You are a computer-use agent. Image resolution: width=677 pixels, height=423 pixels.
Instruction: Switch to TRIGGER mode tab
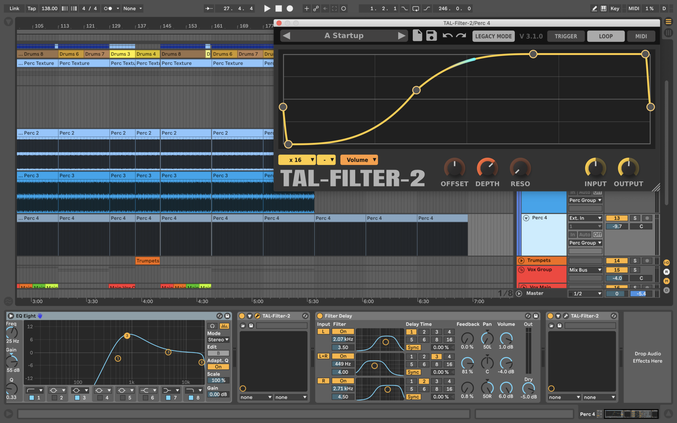(x=566, y=36)
